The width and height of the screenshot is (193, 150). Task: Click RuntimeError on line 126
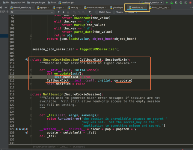point(69,119)
